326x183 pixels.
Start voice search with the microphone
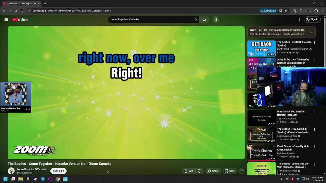(x=216, y=19)
